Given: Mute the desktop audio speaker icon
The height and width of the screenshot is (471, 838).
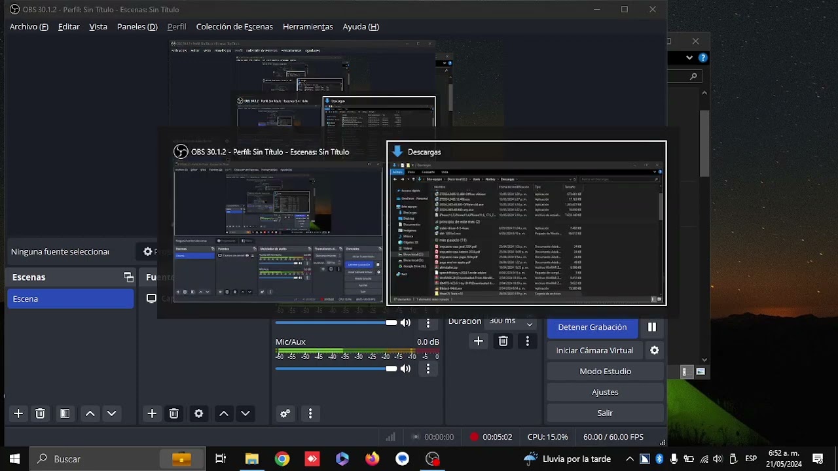Looking at the screenshot, I should point(405,323).
